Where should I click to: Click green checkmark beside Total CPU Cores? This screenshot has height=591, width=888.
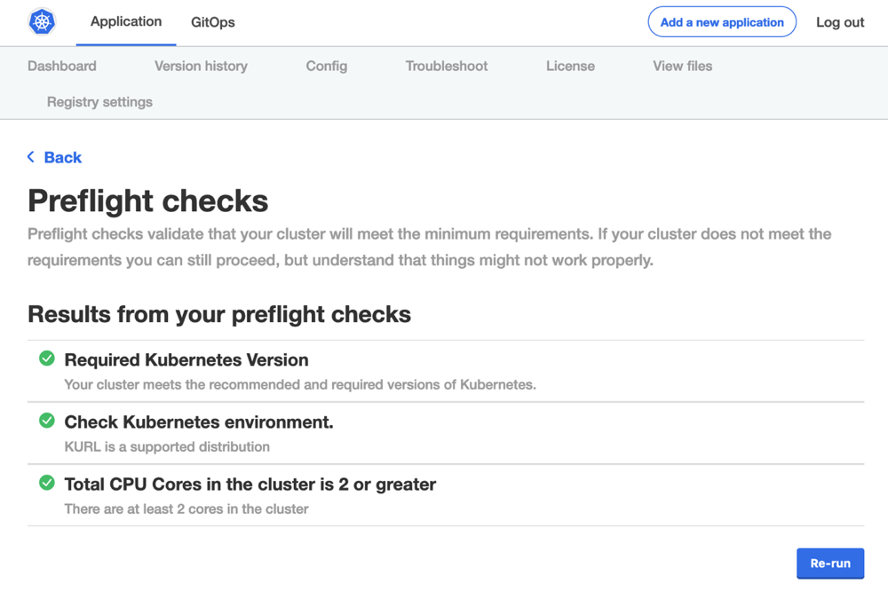(x=47, y=483)
